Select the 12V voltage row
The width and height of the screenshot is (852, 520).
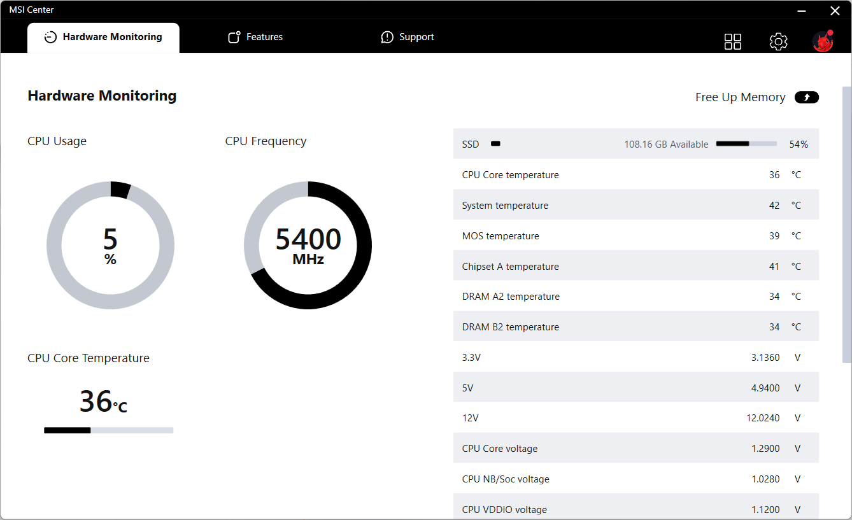click(x=635, y=418)
